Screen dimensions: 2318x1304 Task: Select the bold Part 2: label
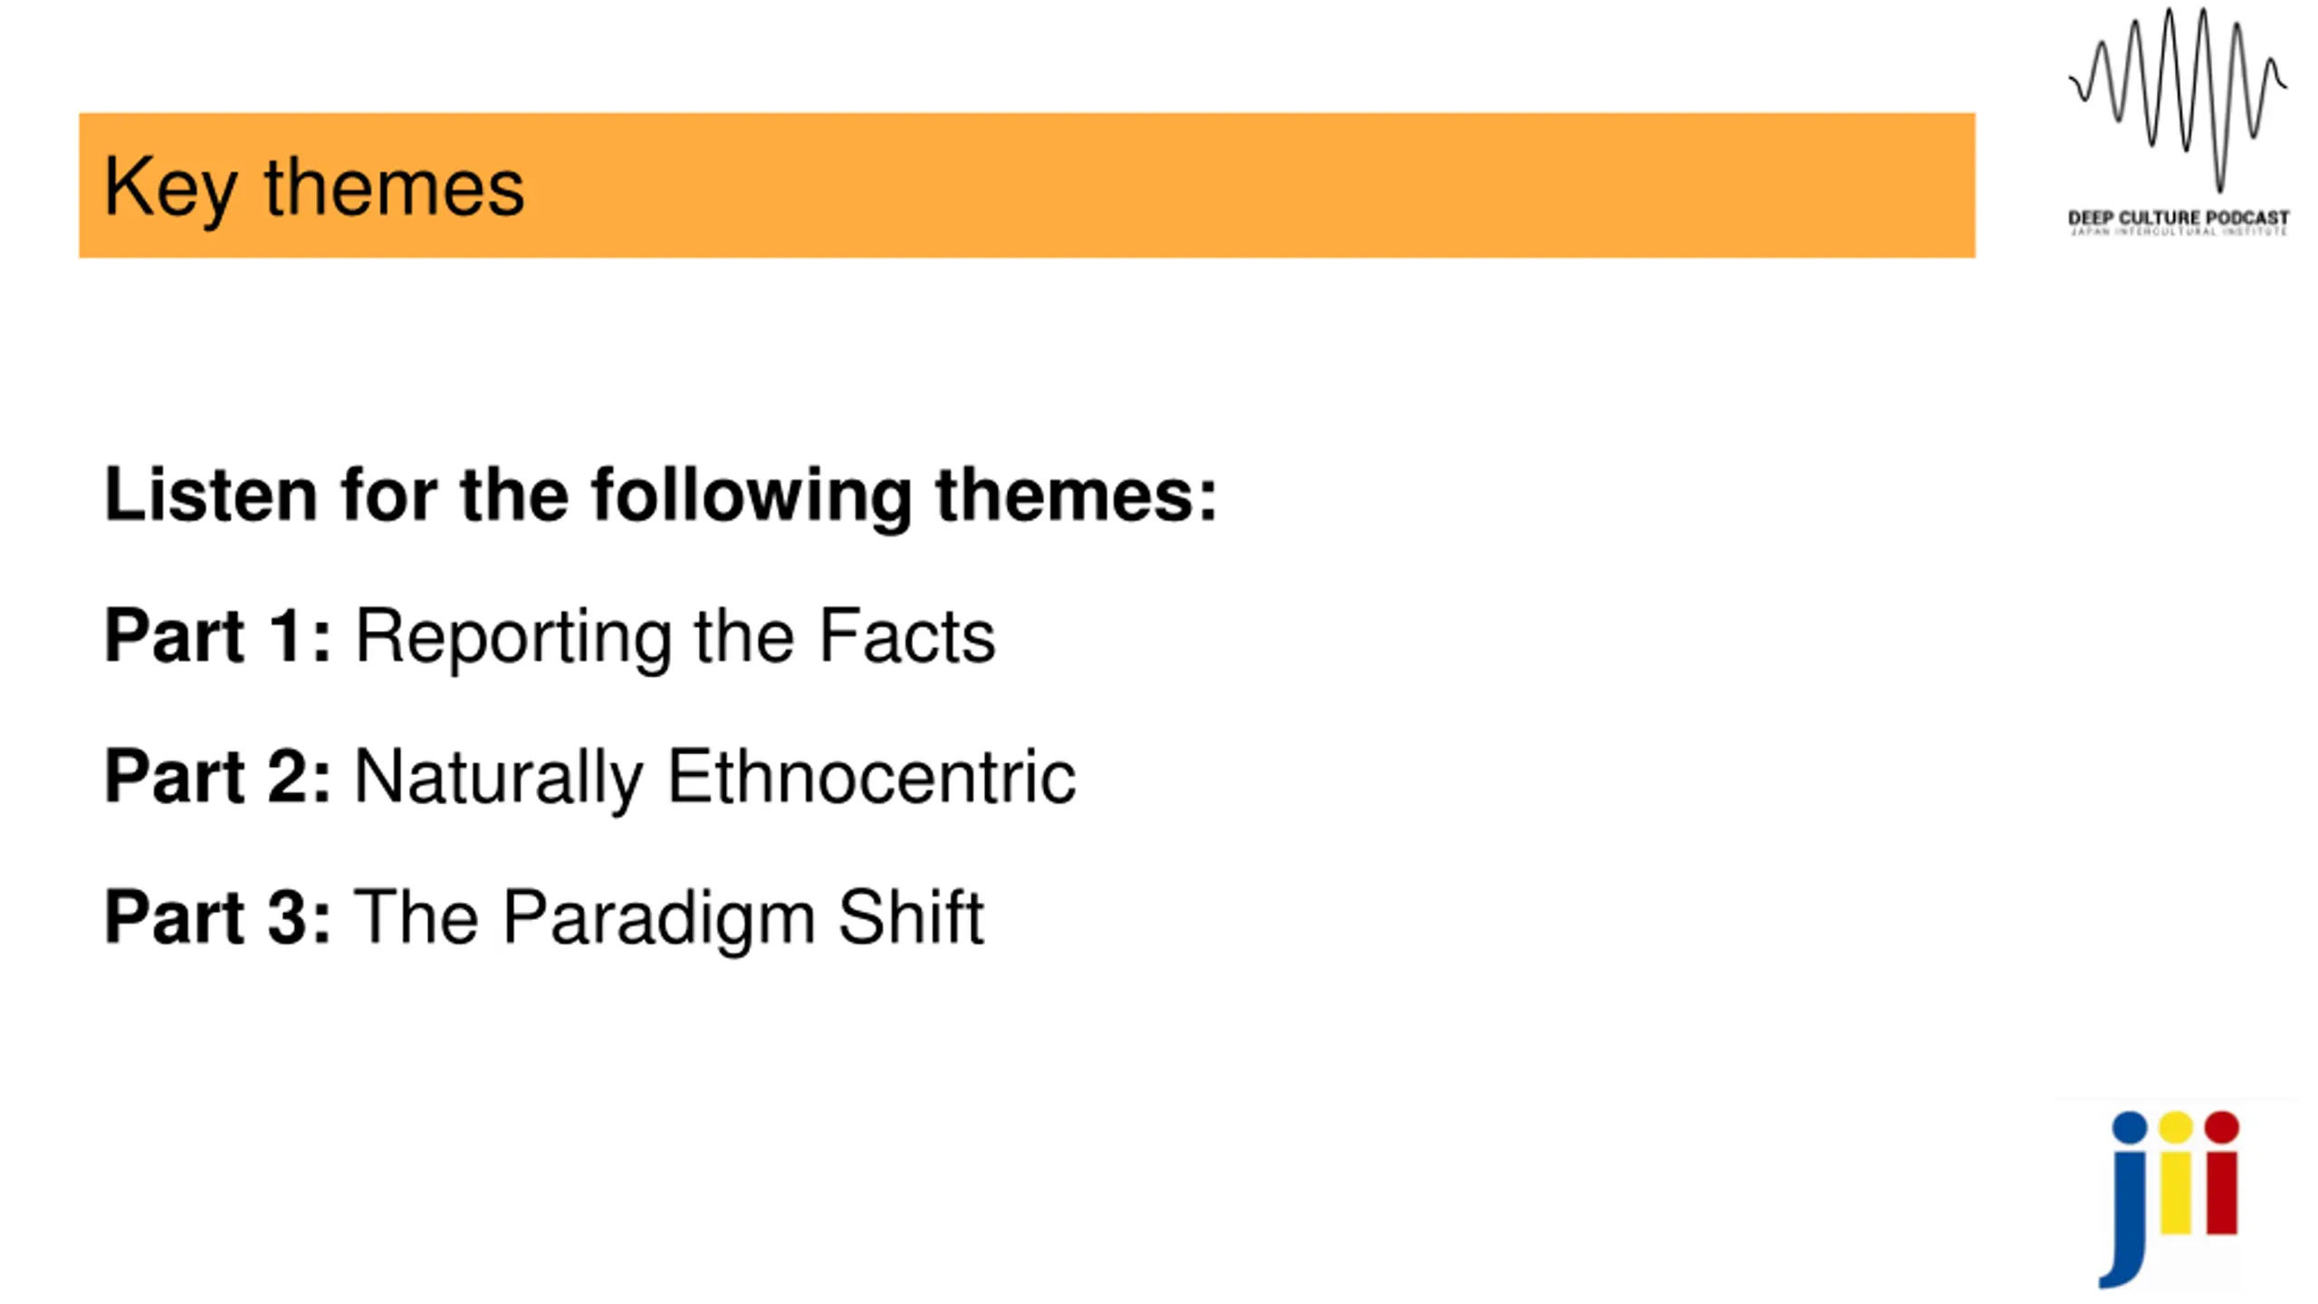(x=217, y=776)
